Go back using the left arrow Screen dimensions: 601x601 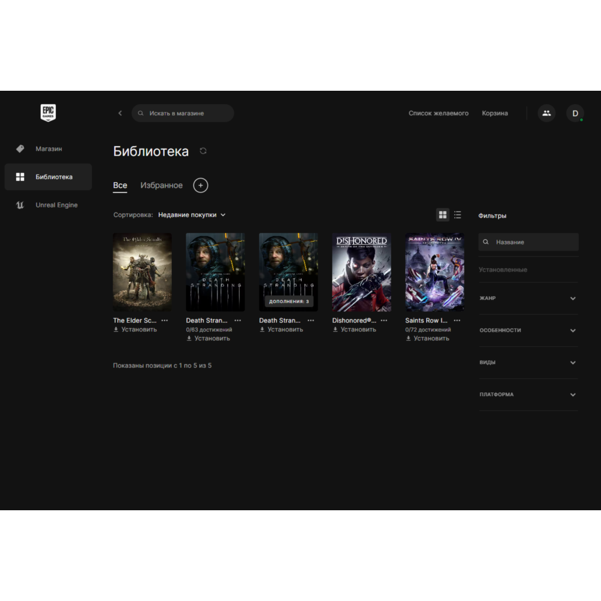click(x=120, y=113)
